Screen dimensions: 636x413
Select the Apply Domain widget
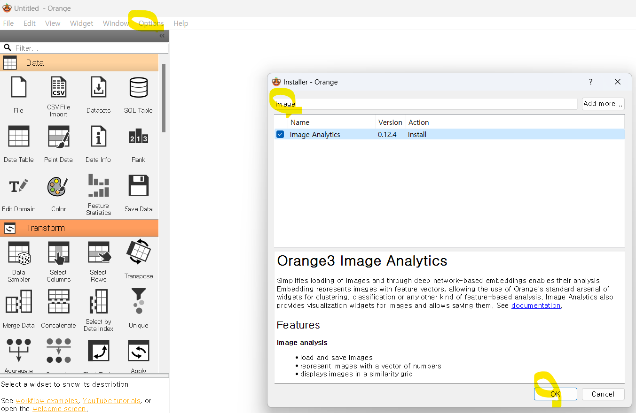click(138, 356)
